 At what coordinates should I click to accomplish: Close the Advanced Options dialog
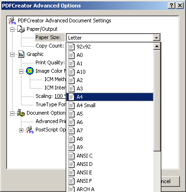pos(180,6)
